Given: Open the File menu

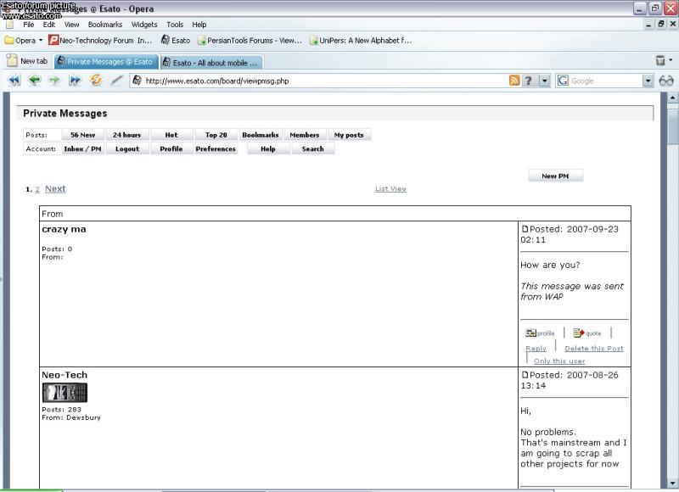Looking at the screenshot, I should (29, 25).
